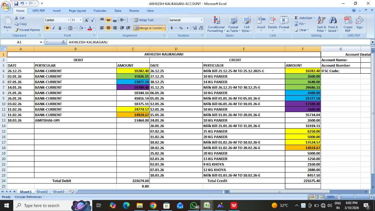
Task: Increase font size with Grow Font
Action: [x=86, y=20]
